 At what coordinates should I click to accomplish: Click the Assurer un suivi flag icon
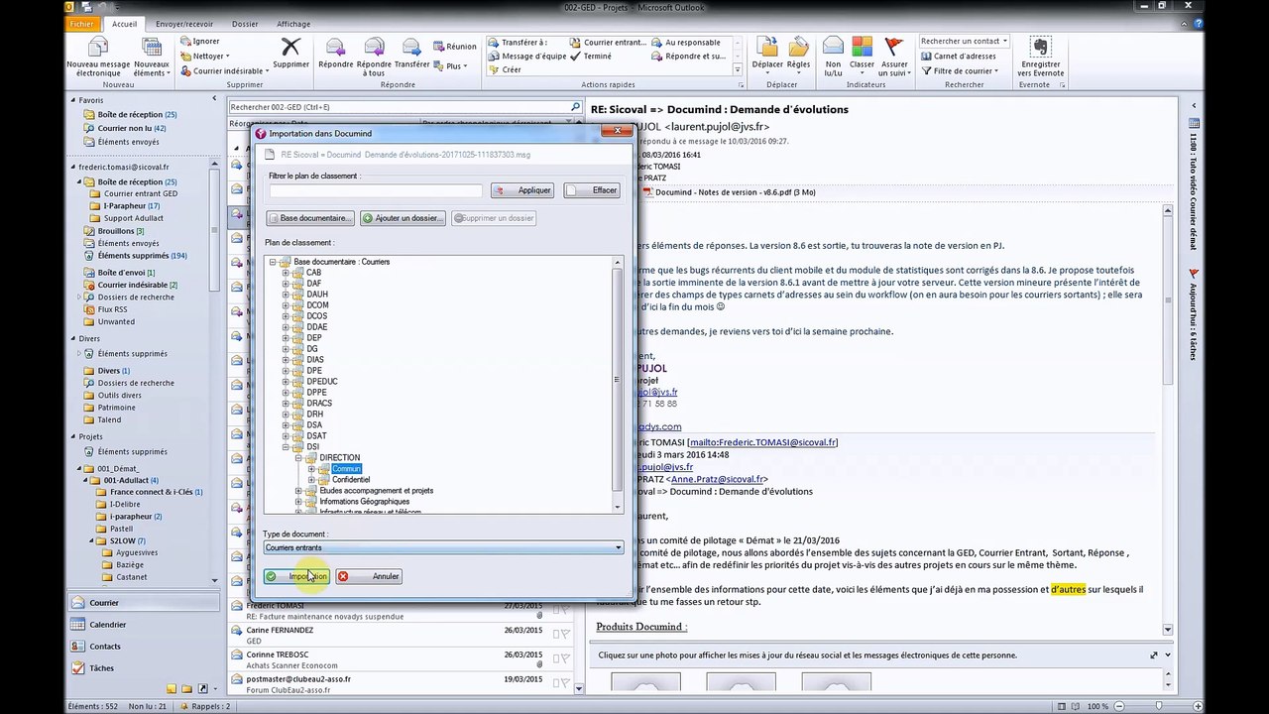(893, 47)
